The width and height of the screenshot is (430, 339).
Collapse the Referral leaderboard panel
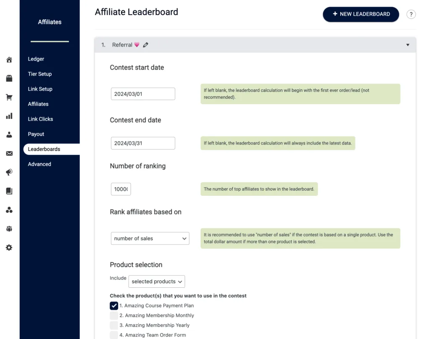point(407,45)
